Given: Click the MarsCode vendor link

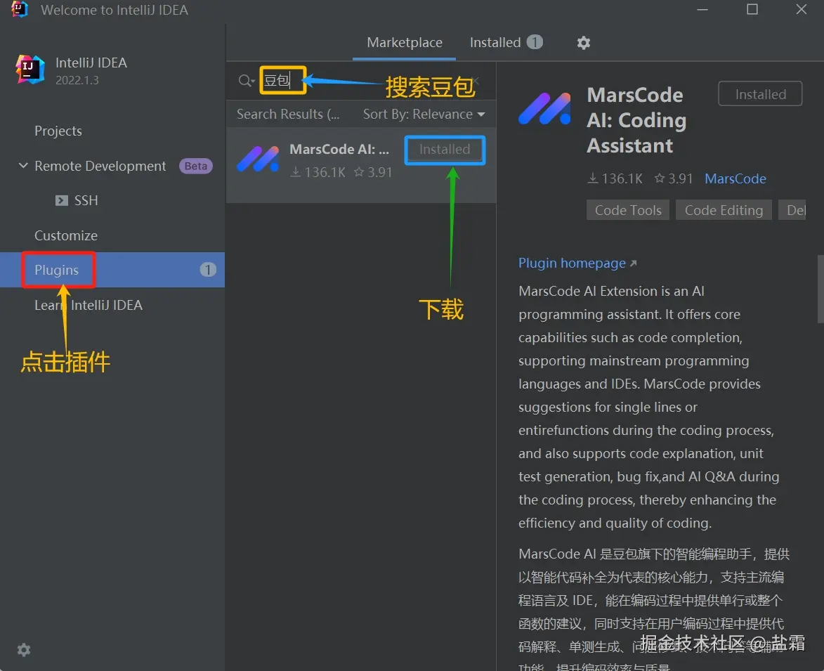Looking at the screenshot, I should 735,178.
